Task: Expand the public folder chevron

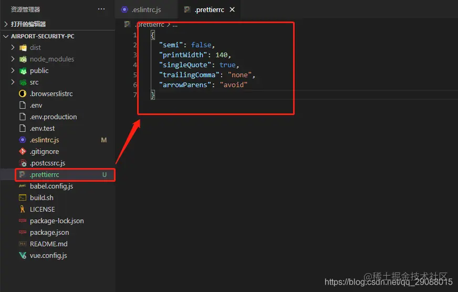Action: tap(13, 71)
